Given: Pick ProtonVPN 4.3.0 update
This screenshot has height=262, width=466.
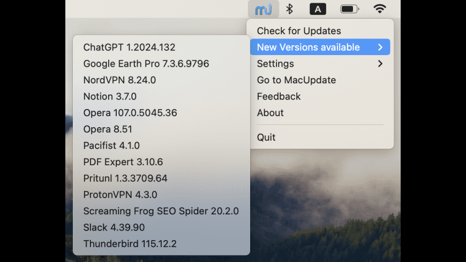Looking at the screenshot, I should coord(161,195).
